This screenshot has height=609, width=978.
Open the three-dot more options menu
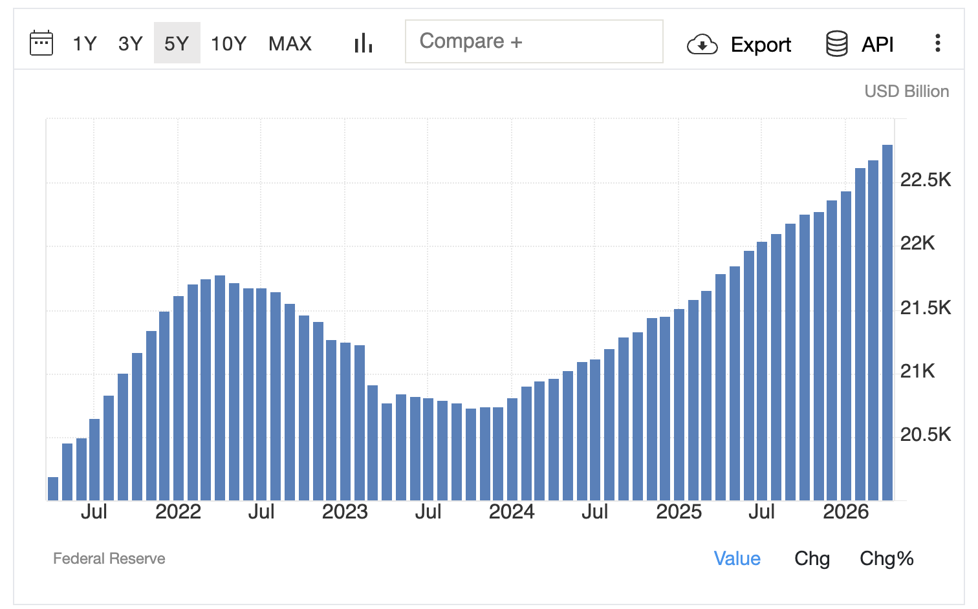click(937, 43)
